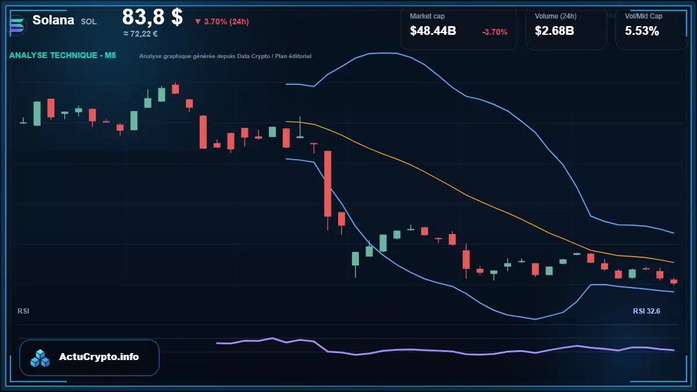The width and height of the screenshot is (697, 392).
Task: Click the $2.68B volume value
Action: (x=554, y=31)
